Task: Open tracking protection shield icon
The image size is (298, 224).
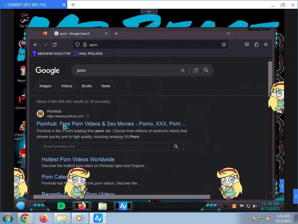Action: pyautogui.click(x=77, y=45)
